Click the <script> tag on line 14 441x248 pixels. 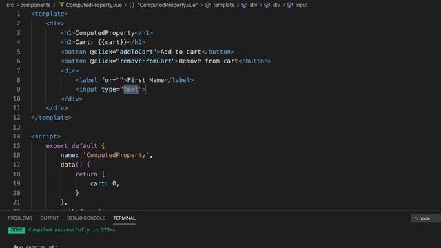pyautogui.click(x=45, y=136)
